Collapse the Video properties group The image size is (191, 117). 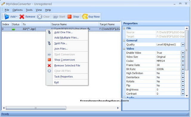pyautogui.click(x=124, y=49)
